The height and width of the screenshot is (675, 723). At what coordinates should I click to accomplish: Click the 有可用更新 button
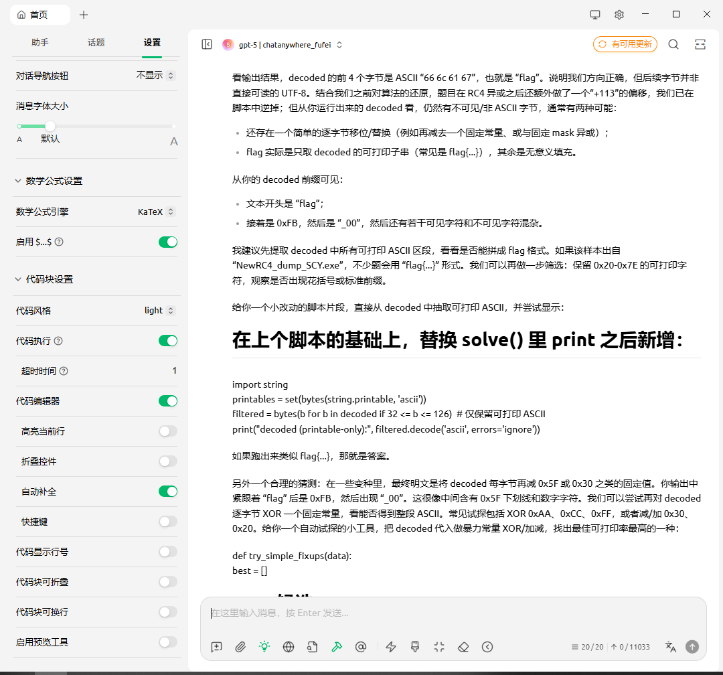625,44
